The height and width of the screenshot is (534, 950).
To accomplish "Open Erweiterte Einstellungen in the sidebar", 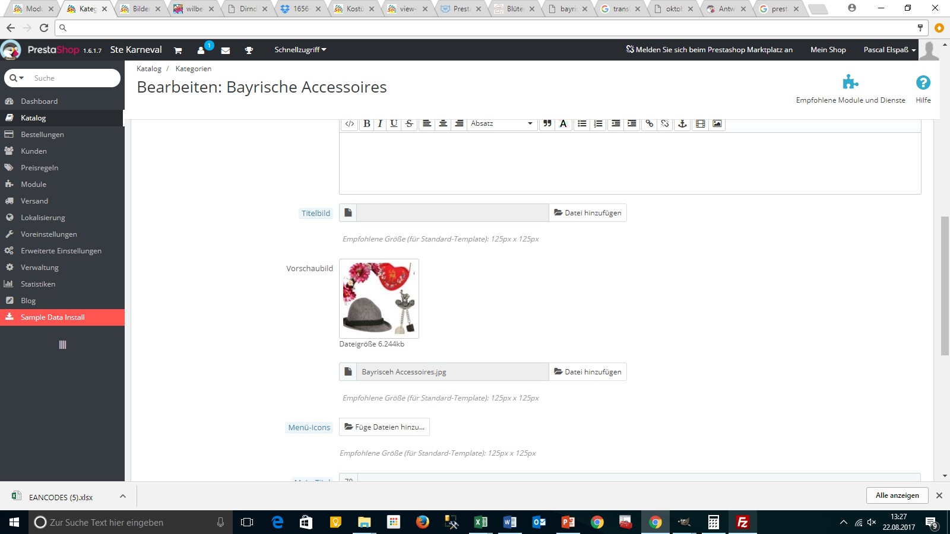I will (x=62, y=251).
